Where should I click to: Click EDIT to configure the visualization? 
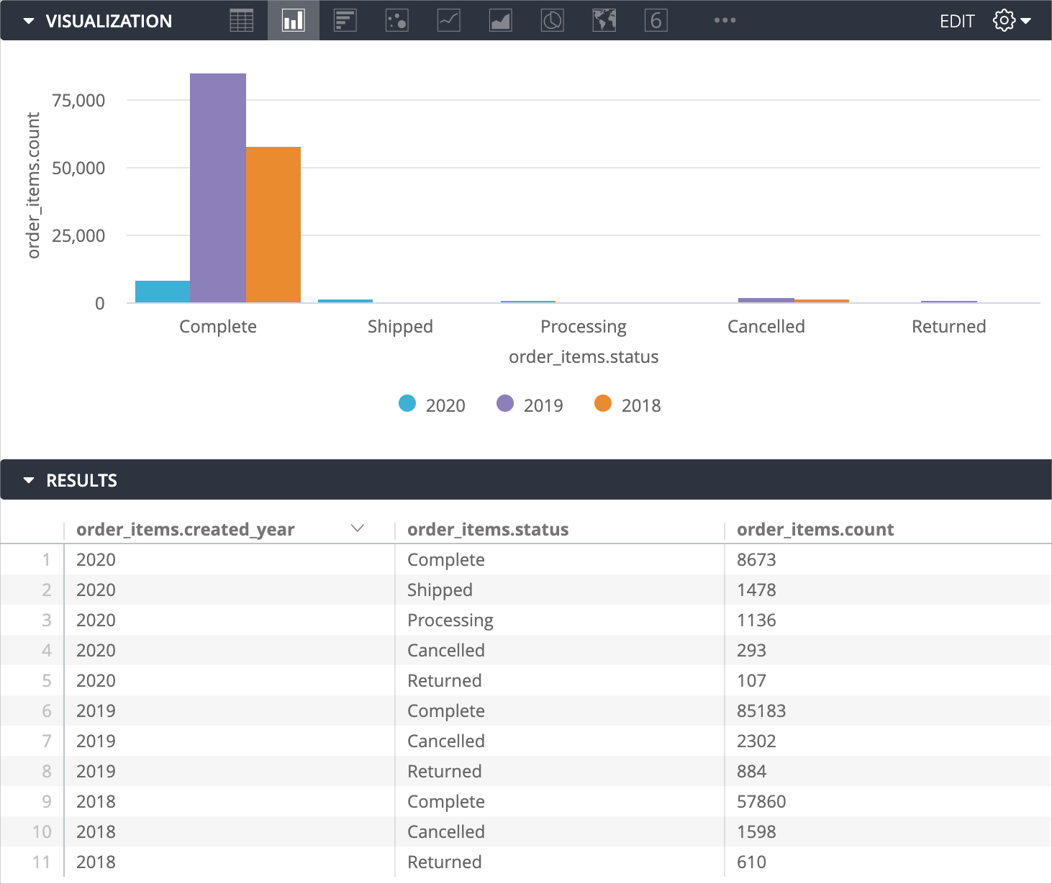coord(957,21)
